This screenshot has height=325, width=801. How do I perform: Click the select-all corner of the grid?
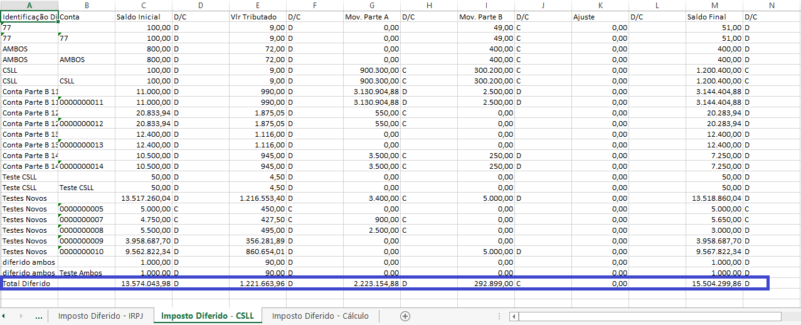click(x=1, y=5)
